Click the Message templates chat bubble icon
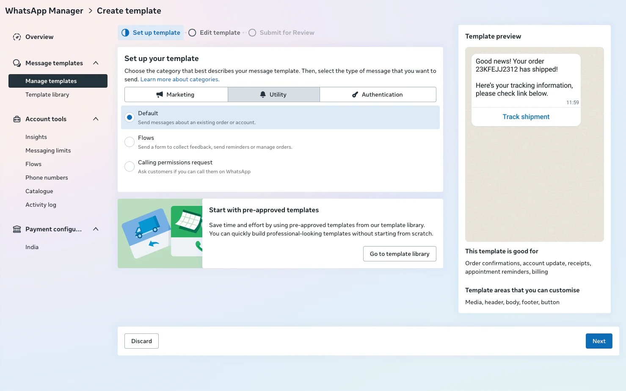This screenshot has width=626, height=391. (17, 63)
